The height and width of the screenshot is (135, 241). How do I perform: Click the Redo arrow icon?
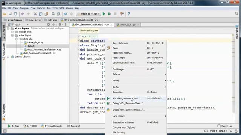[x=28, y=14]
